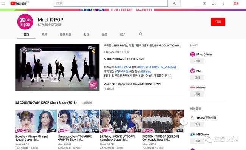Viewport: 246px width, 150px height.
Task: Click the N.Flying Comeback Stage title
Action: click(117, 138)
